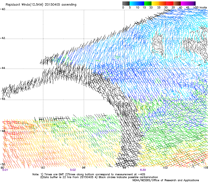
Task: Click the NOAA/NESDIS credit text
Action: coord(166,180)
